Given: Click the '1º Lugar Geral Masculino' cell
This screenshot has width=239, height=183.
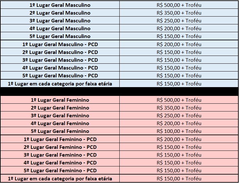Looking at the screenshot, I should pos(60,5).
